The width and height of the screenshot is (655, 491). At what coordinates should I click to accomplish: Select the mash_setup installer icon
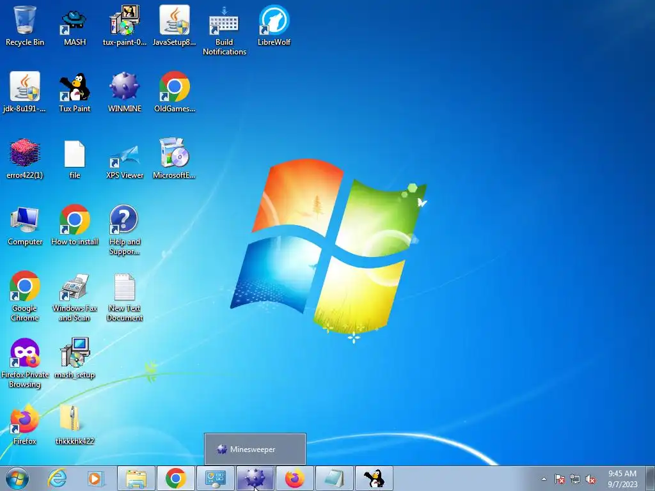(x=75, y=358)
